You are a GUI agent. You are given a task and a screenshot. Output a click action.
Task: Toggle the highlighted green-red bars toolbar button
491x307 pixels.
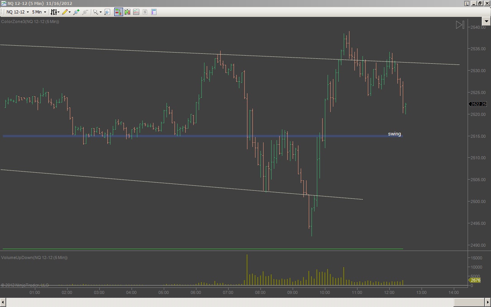119,12
